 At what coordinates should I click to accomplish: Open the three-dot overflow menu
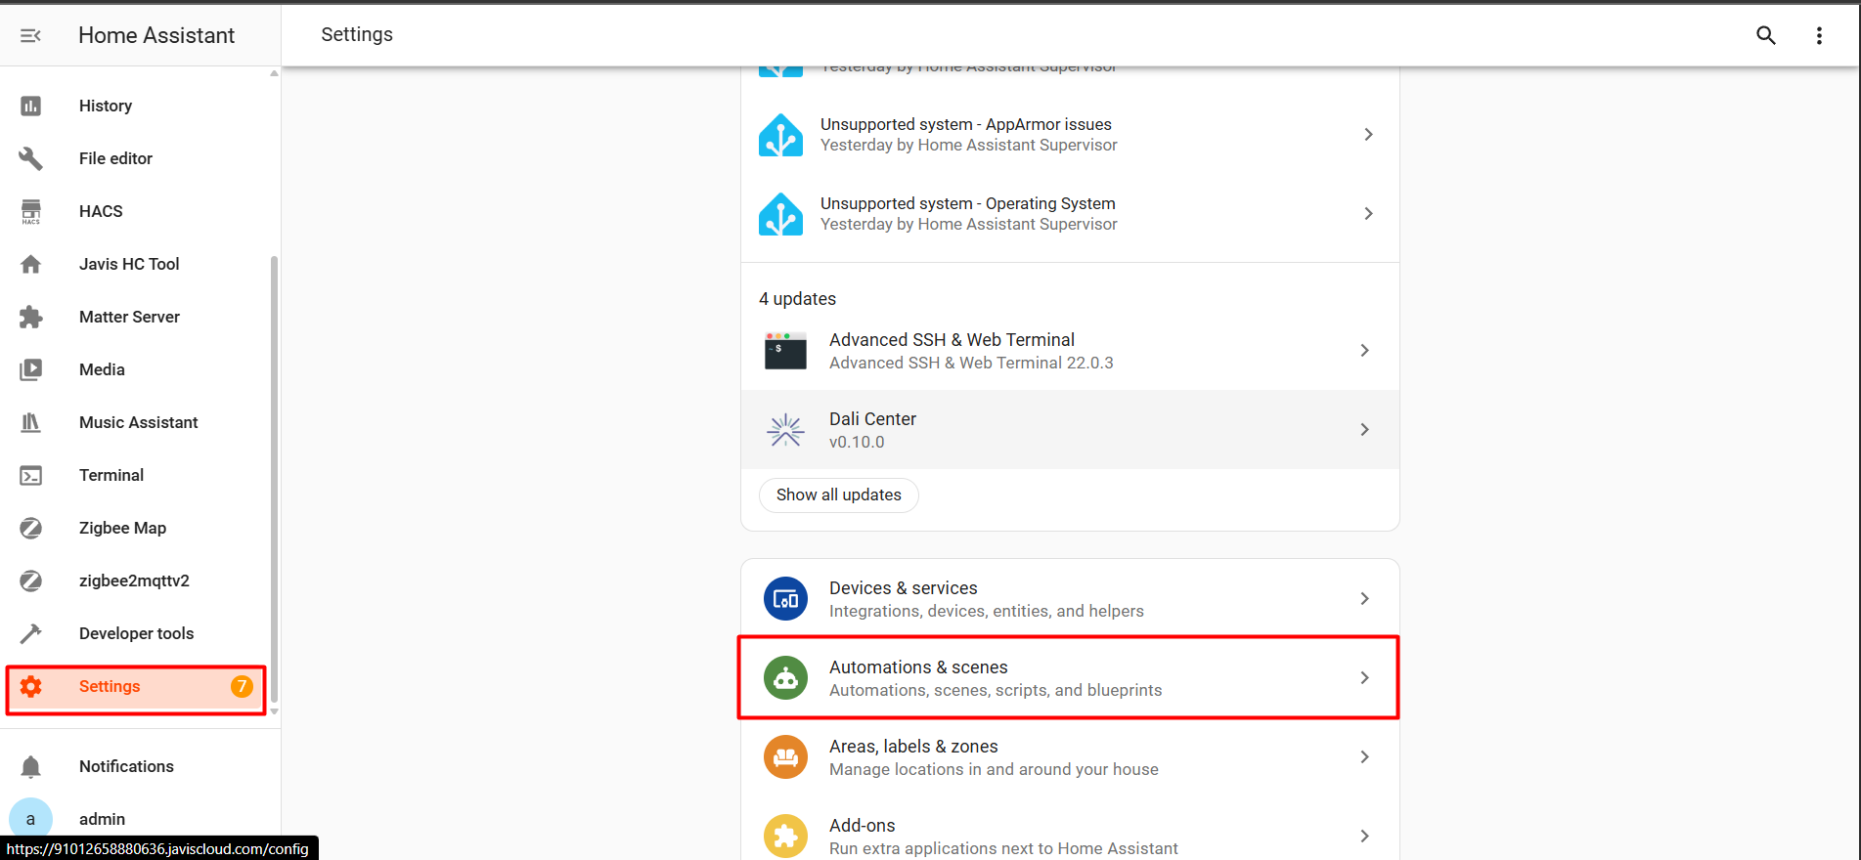[x=1819, y=35]
